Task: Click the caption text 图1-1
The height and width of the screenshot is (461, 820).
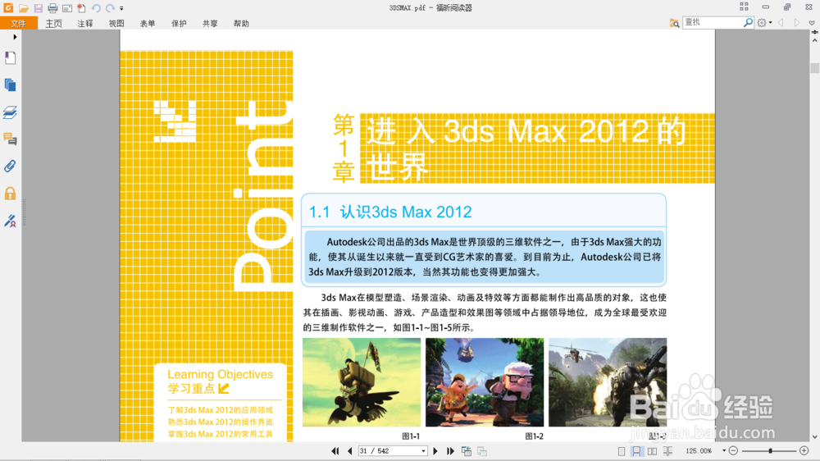Action: pyautogui.click(x=411, y=436)
